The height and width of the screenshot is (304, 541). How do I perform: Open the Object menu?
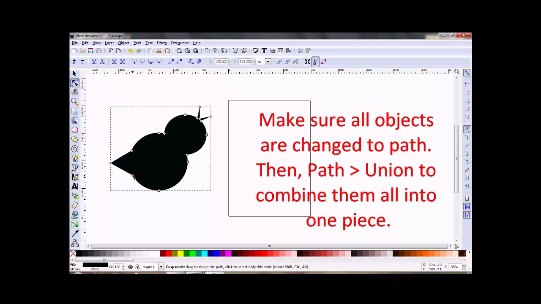click(124, 43)
